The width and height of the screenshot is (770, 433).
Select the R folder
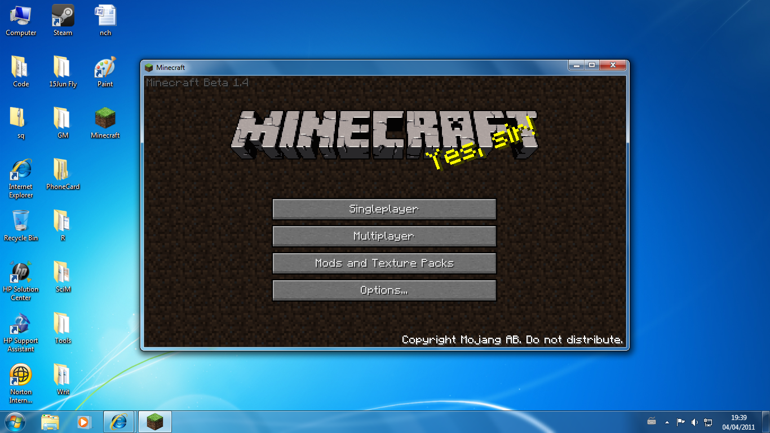63,226
